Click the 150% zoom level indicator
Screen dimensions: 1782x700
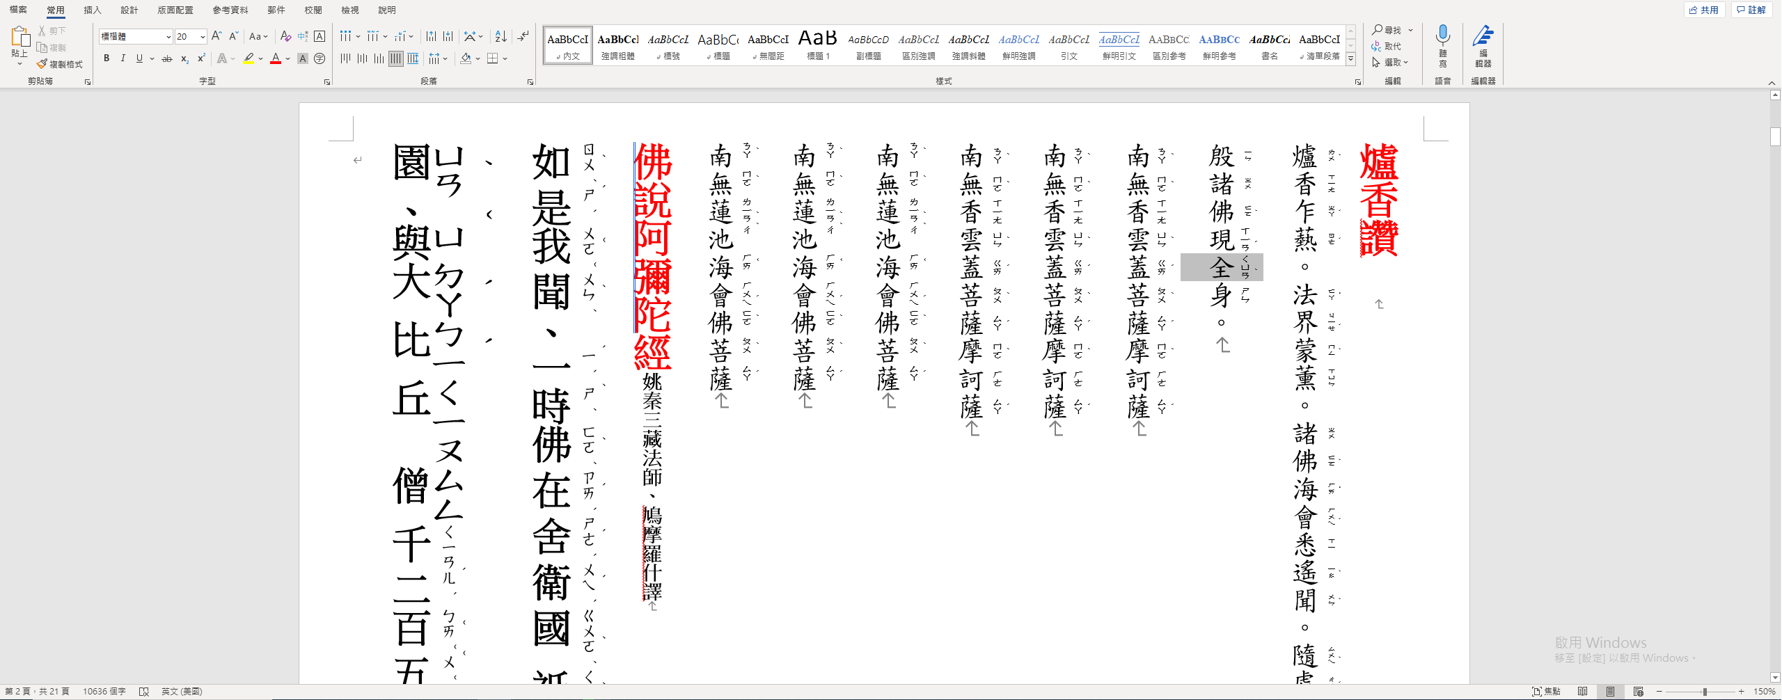(1765, 692)
